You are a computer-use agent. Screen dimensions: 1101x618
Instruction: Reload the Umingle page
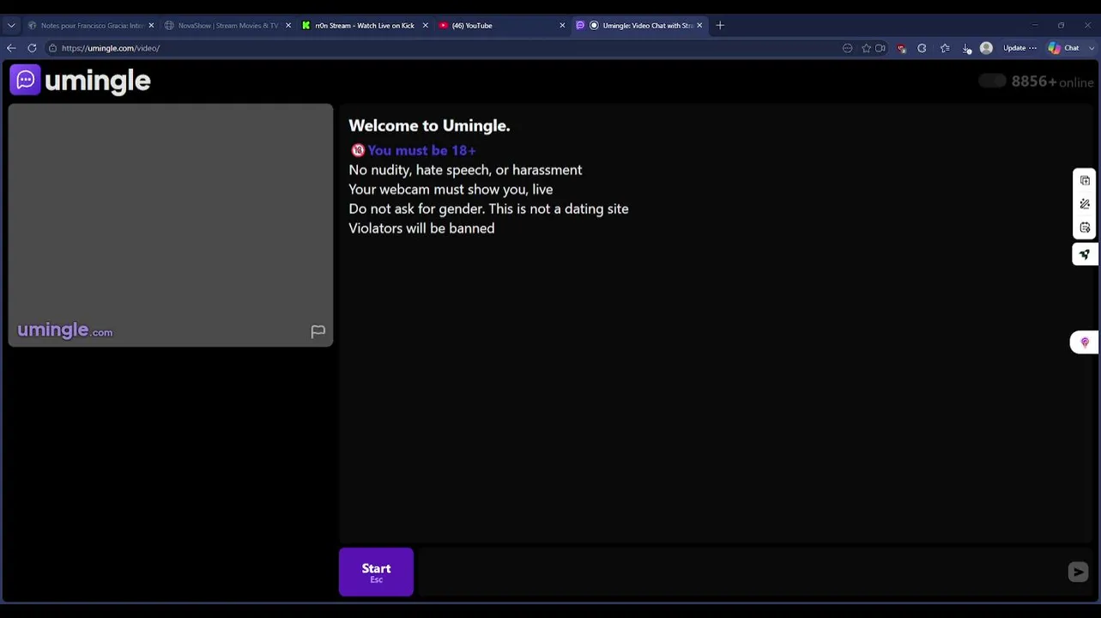coord(32,48)
